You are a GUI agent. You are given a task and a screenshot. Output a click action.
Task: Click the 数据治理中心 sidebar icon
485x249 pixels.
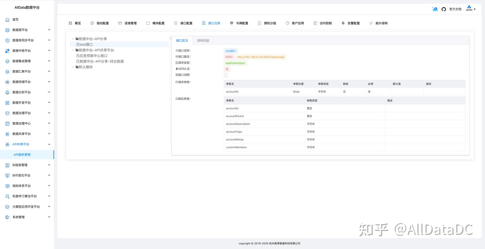pos(7,124)
